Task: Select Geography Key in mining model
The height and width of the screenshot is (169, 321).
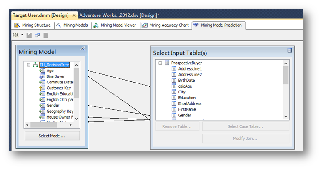Action: [60, 111]
